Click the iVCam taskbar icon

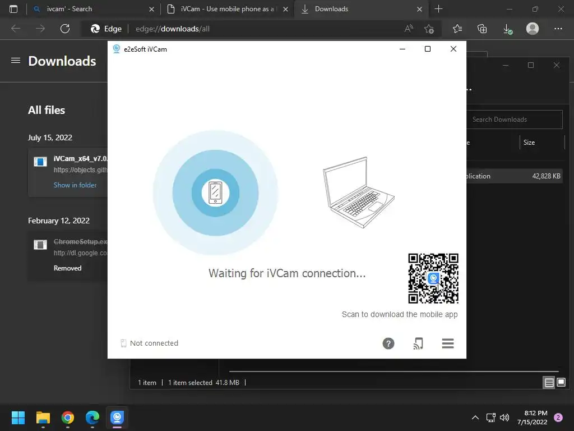tap(117, 418)
